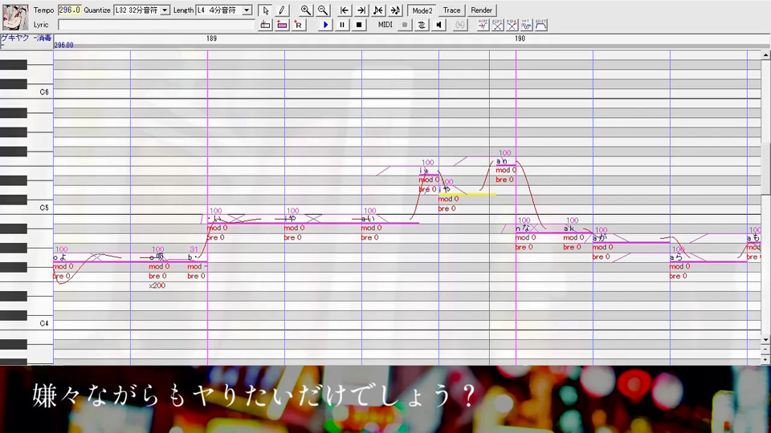Click the R insert-rest icon
Viewport: 771px width, 433px height.
tap(299, 25)
